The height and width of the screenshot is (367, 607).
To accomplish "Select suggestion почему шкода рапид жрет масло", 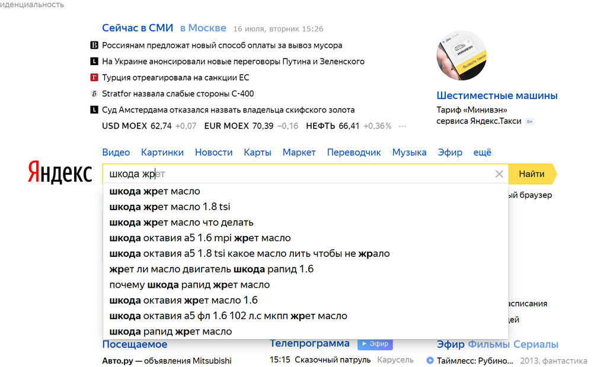I will [305, 285].
